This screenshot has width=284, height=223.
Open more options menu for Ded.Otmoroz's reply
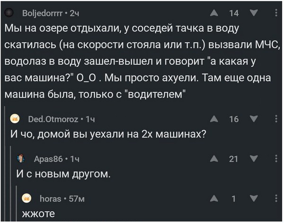coord(275,119)
